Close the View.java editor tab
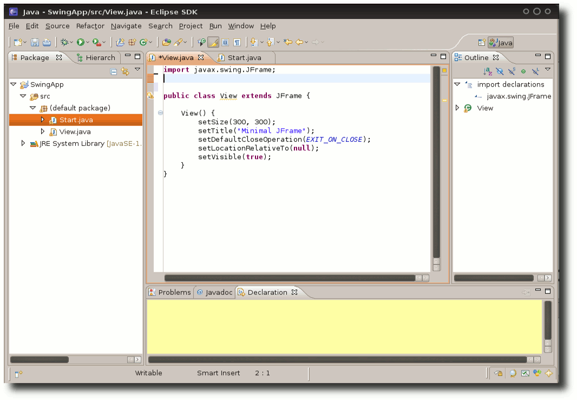Image resolution: width=577 pixels, height=400 pixels. (x=201, y=57)
